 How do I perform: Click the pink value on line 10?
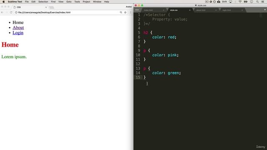[x=172, y=55]
